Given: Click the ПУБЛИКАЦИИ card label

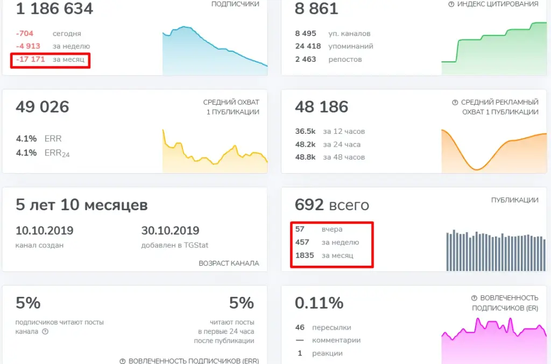Looking at the screenshot, I should click(x=514, y=200).
